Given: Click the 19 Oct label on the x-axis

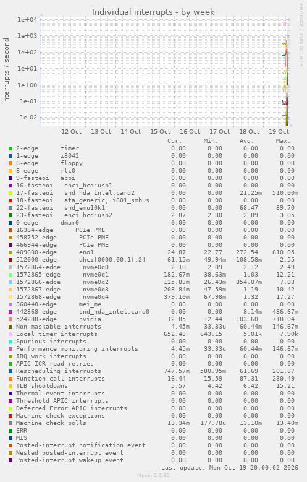Looking at the screenshot, I should click(279, 132).
